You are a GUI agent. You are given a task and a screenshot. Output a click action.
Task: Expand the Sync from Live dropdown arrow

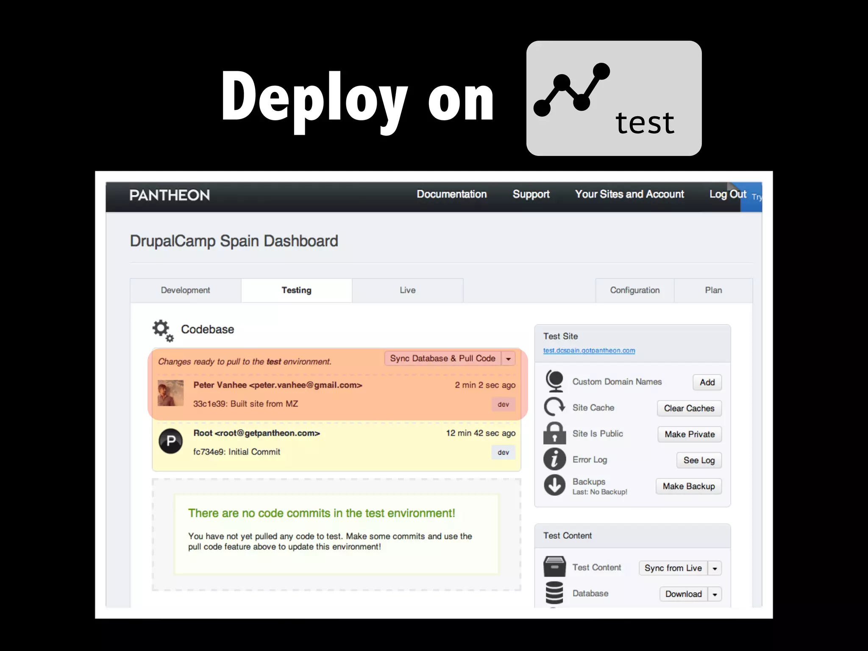tap(715, 568)
